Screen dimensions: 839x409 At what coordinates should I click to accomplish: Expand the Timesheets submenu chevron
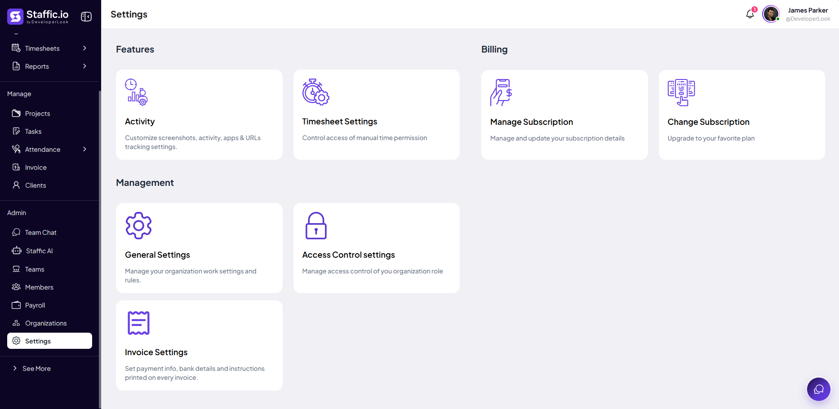[x=84, y=48]
